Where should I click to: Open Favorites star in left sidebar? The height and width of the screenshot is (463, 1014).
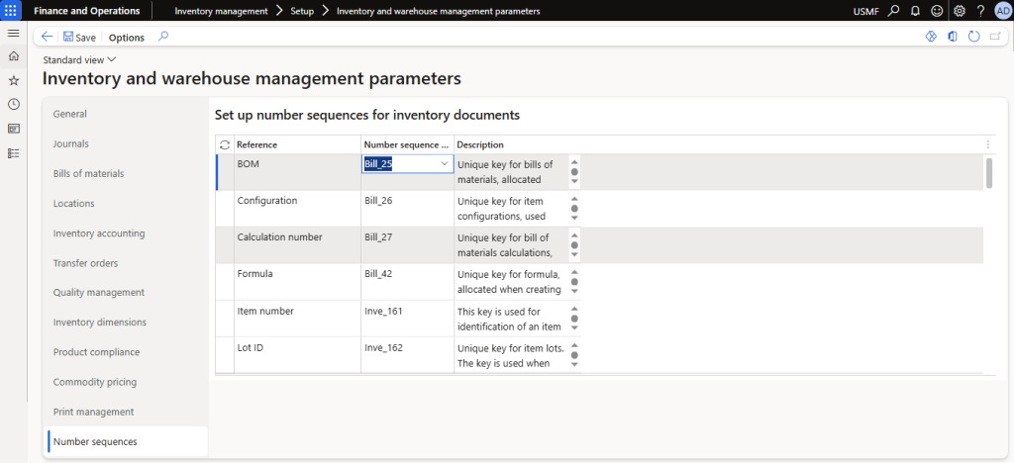(13, 80)
